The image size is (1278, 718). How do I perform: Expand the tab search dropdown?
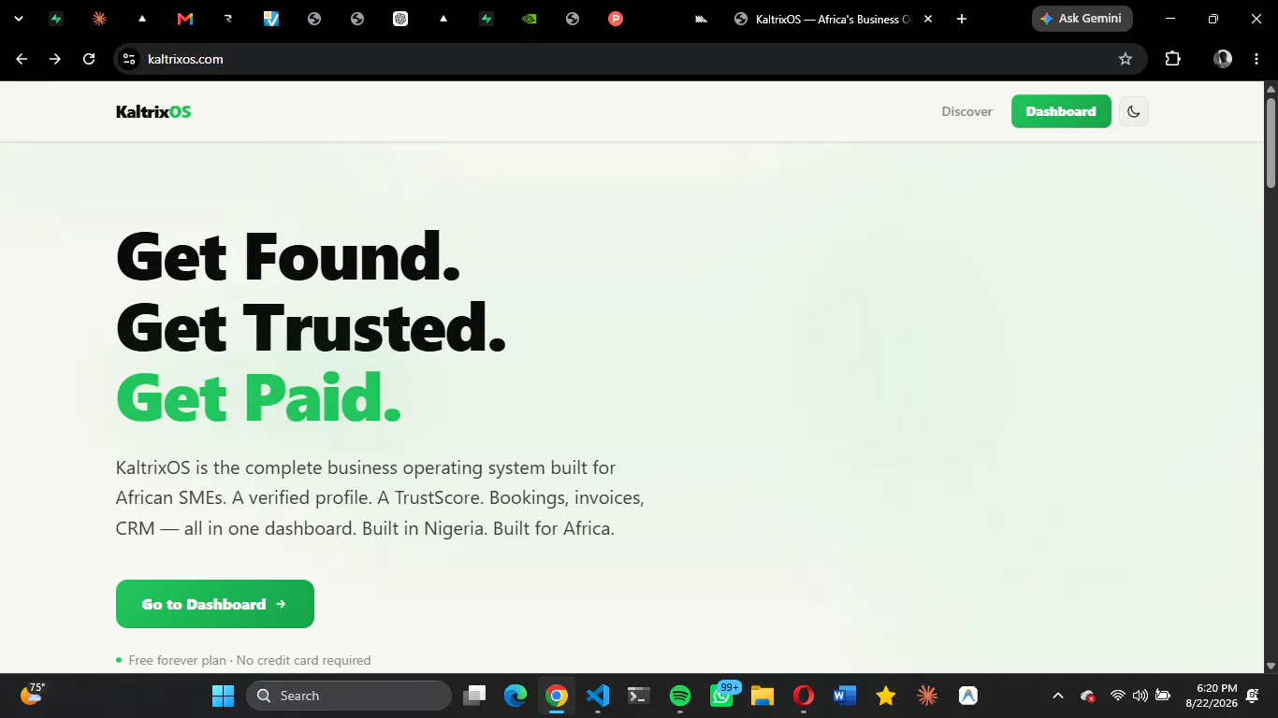(18, 19)
